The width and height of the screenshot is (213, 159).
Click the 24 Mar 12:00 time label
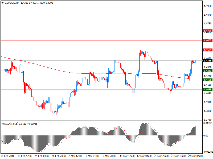tap(178, 156)
